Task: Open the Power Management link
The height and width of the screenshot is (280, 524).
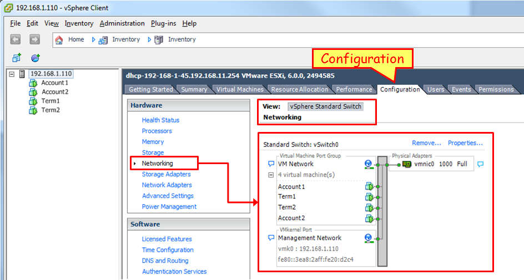Action: 169,207
